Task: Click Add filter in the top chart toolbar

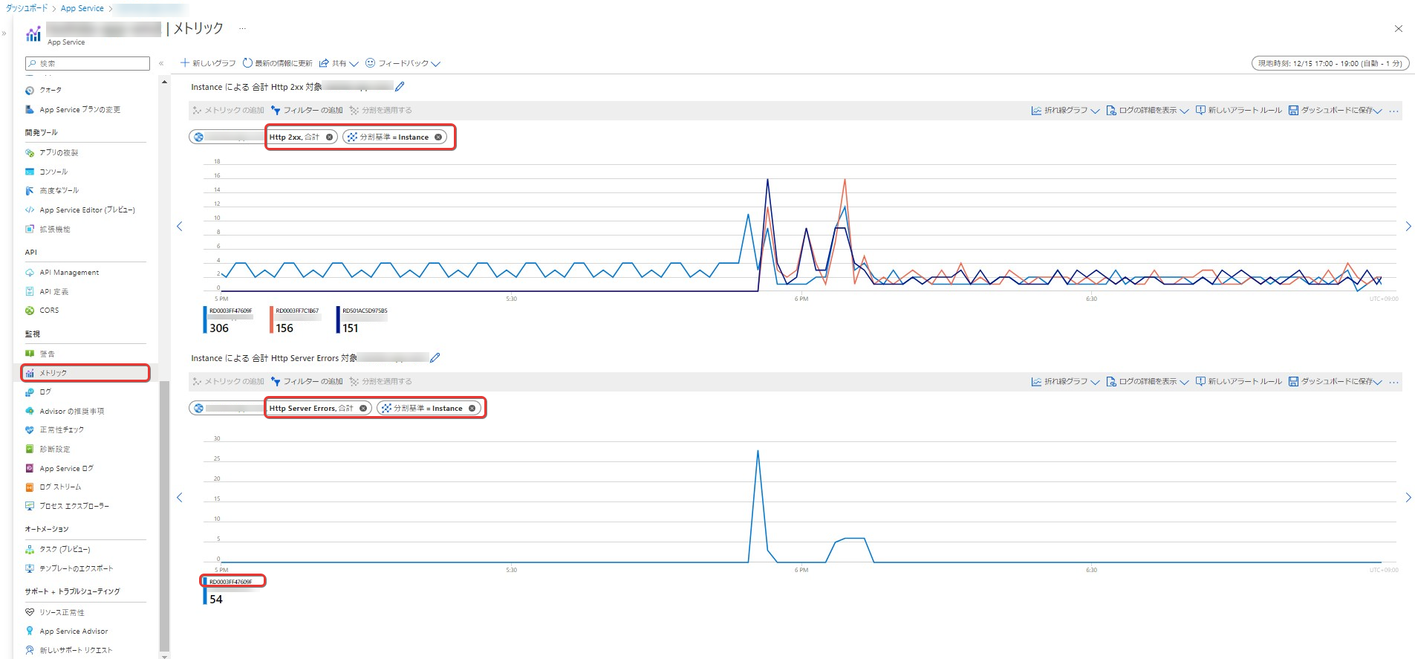Action: pyautogui.click(x=307, y=111)
